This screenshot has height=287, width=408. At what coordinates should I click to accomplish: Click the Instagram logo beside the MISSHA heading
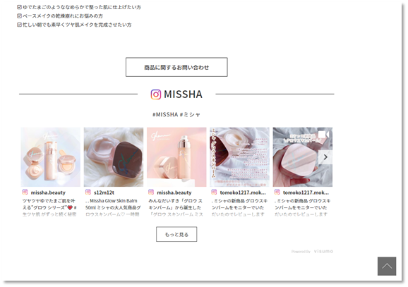(x=156, y=94)
